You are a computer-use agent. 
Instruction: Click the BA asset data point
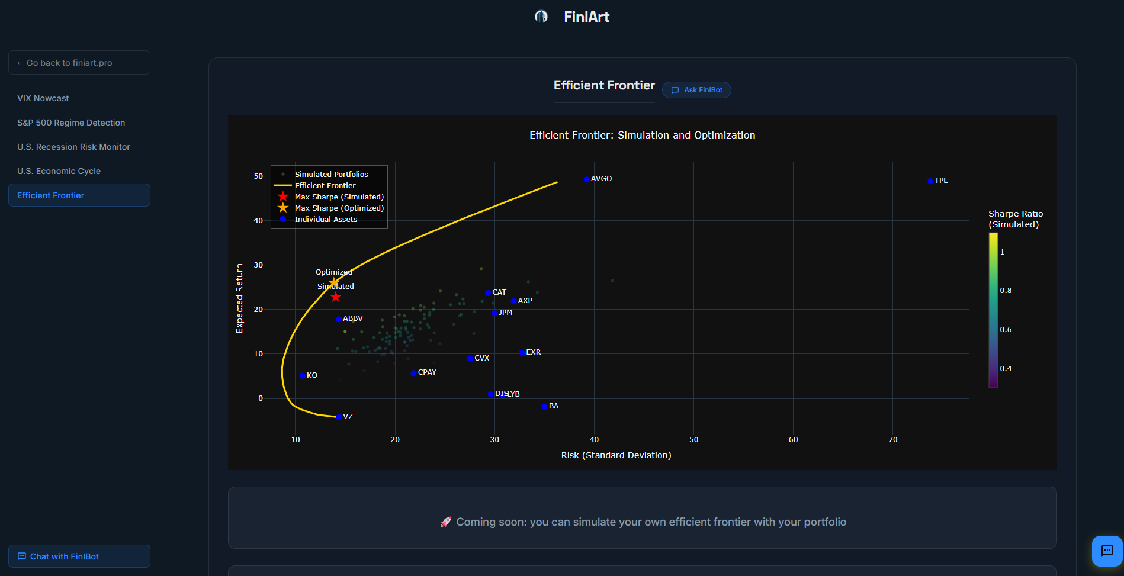544,407
